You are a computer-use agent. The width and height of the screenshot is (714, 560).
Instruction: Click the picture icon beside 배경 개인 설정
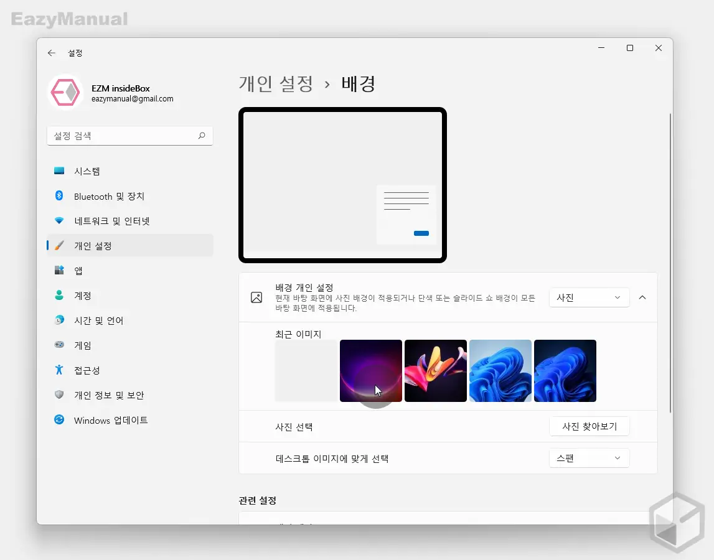coord(256,297)
